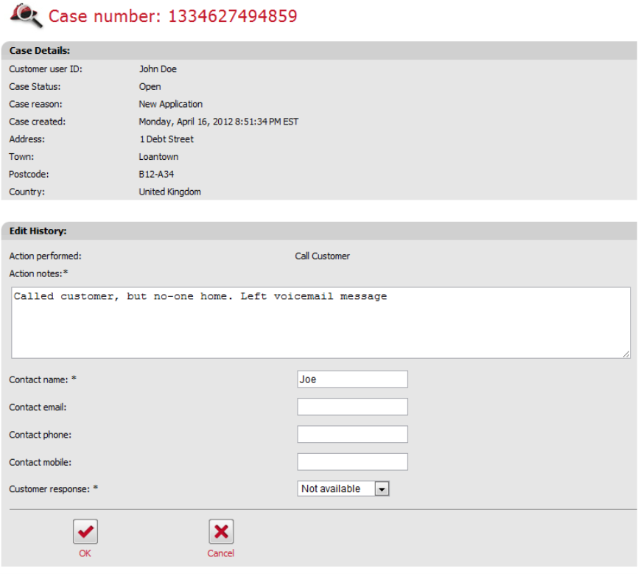Click the magnifier icon beside the case number
Screen dimensions: 638x574
click(27, 15)
